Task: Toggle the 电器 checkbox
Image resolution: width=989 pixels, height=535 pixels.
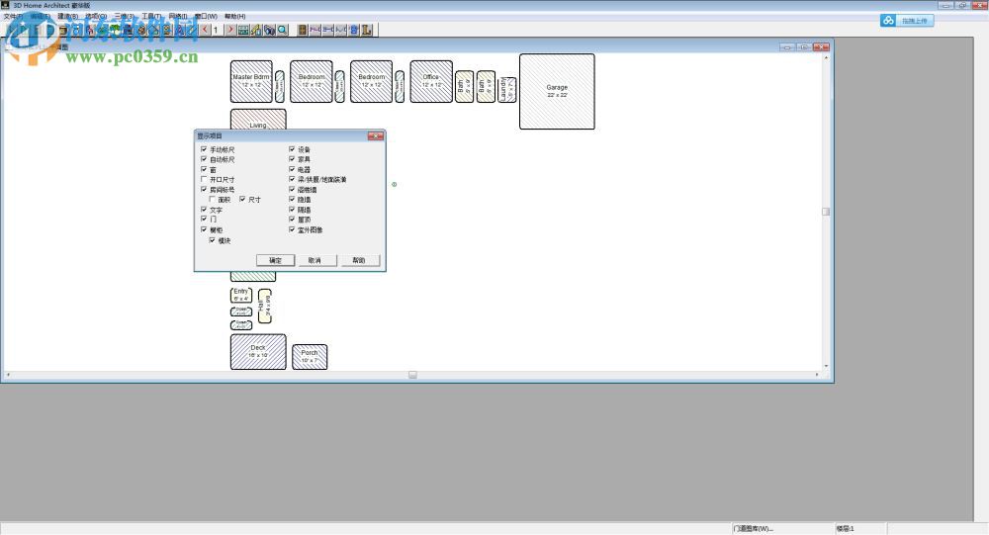Action: point(292,169)
